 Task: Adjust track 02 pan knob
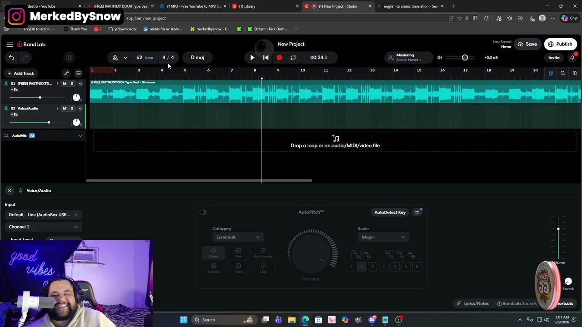pos(76,122)
